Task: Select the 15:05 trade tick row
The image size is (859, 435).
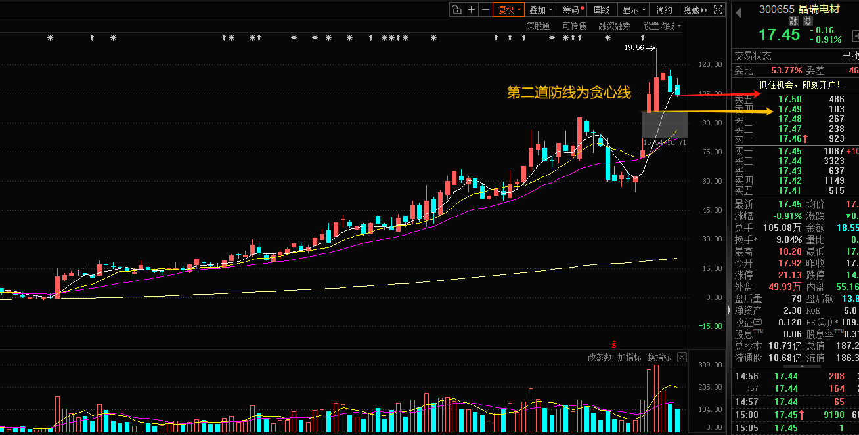Action: point(796,428)
